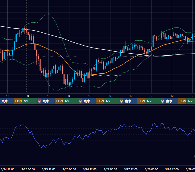The height and width of the screenshot is (172, 195).
Task: Select the 3/26 00:00 date label
Action: (69, 169)
